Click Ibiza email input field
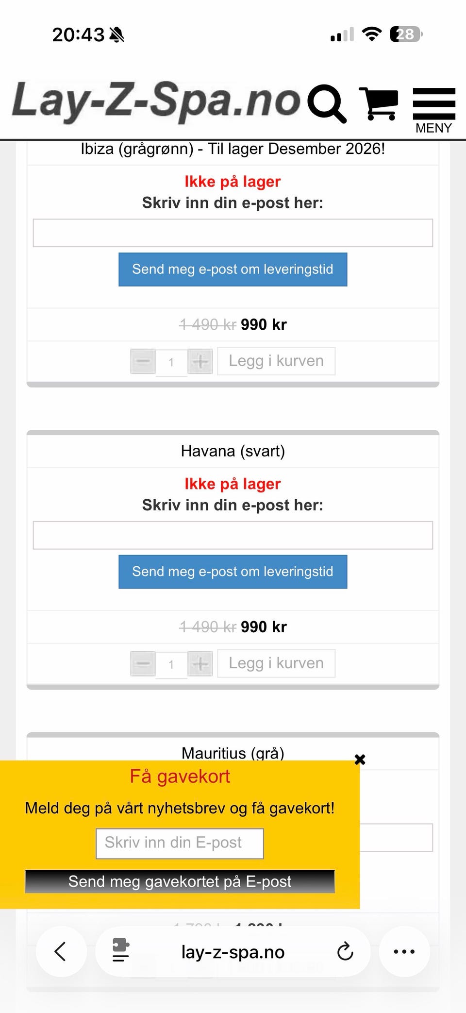The height and width of the screenshot is (1013, 466). pyautogui.click(x=233, y=233)
